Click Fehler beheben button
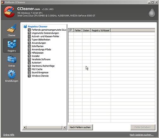159x138 pixels. click(143, 127)
